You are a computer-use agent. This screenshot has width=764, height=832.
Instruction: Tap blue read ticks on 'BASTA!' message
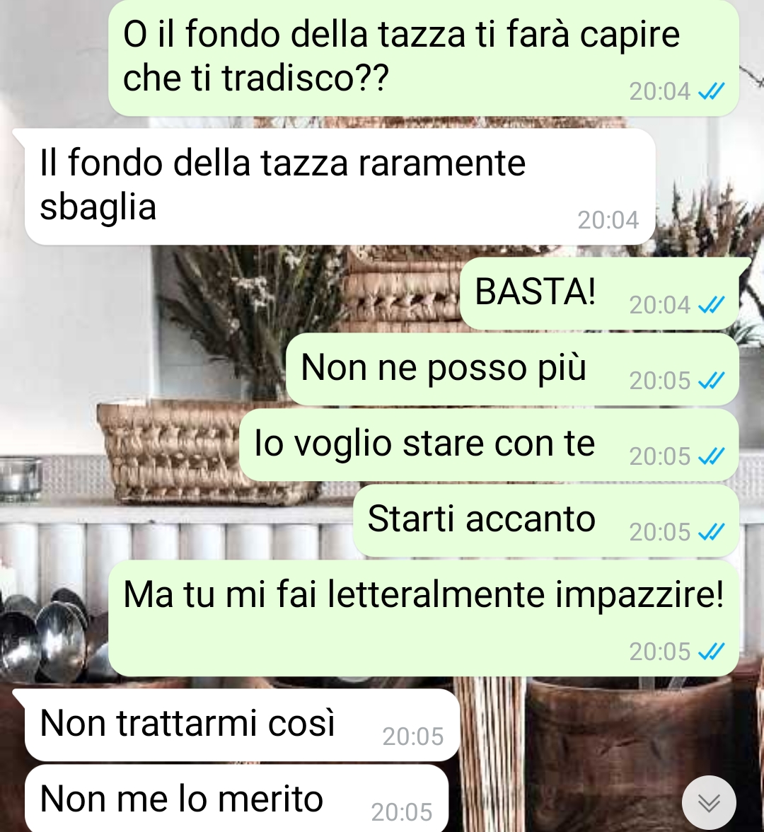712,305
